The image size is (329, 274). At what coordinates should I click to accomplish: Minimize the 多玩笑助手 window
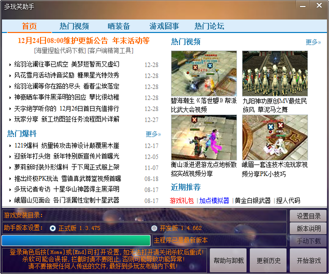tap(303, 5)
